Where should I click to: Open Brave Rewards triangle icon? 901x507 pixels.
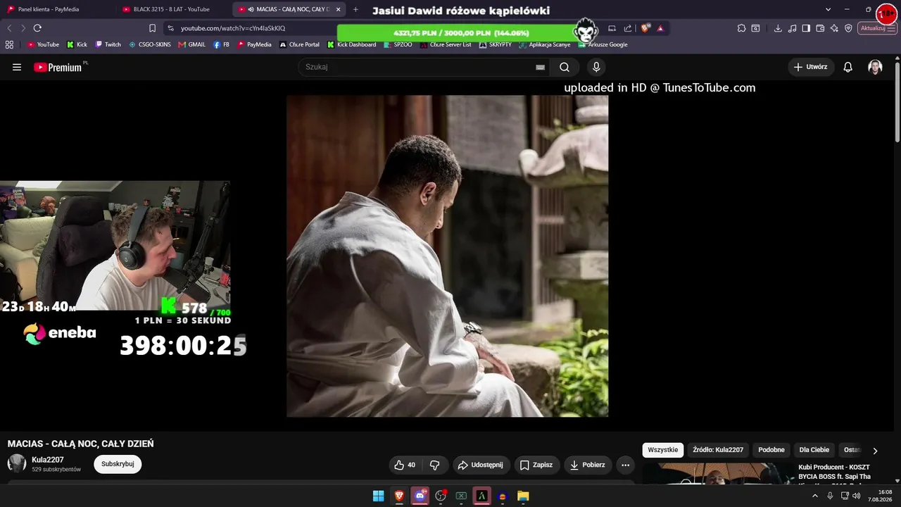660,28
